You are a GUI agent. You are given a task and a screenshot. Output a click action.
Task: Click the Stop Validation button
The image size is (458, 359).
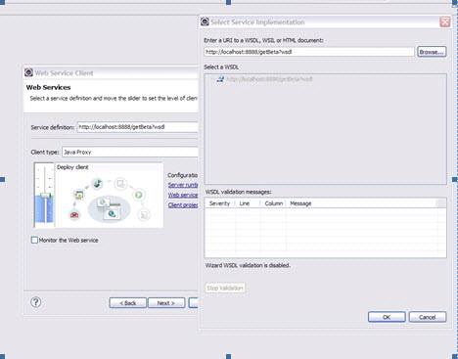(225, 288)
